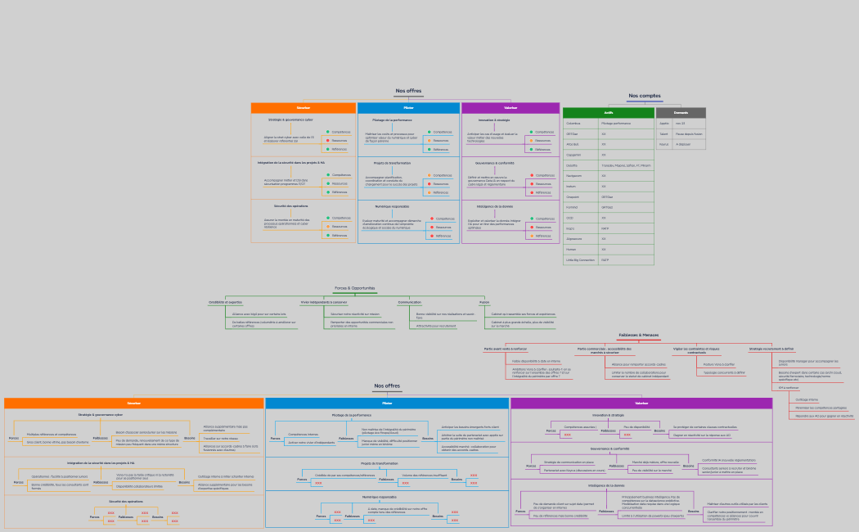Select the Faiblesses & Menaces node
Screen dimensions: 859x532
click(638, 335)
